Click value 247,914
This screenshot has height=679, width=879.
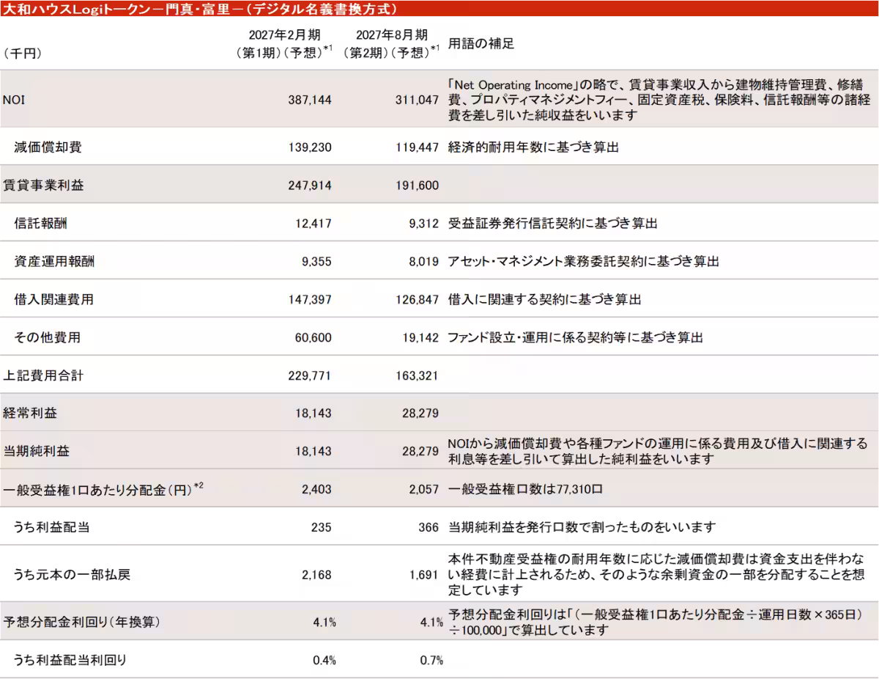click(x=310, y=186)
